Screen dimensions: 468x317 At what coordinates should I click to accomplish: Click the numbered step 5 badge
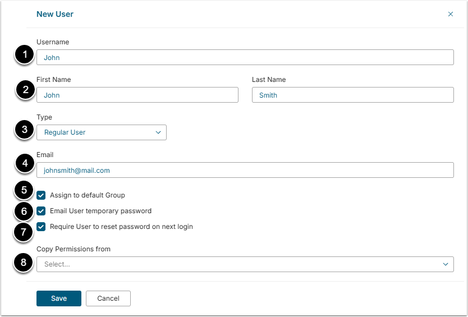click(24, 190)
